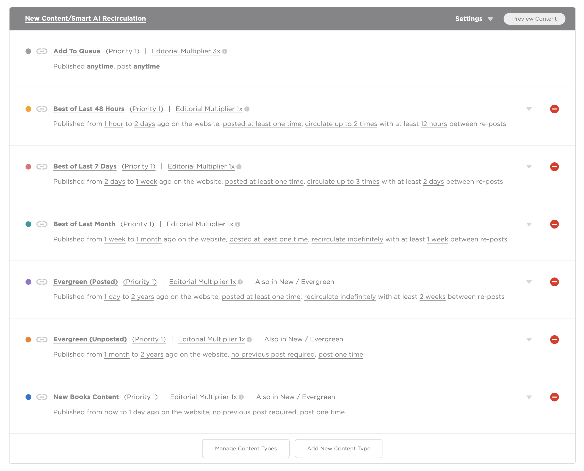Viewport: 584px width, 471px height.
Task: Edit 'no previous post required' in Evergreen (Unposted)
Action: (x=273, y=355)
